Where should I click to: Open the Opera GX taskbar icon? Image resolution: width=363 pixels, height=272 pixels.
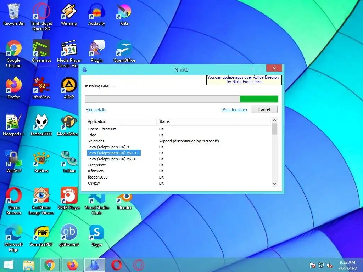click(139, 265)
